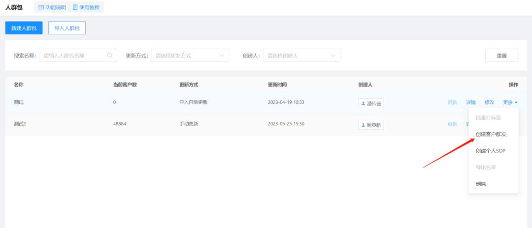Screen dimensions: 532x228
Task: Click the 更新时间 column header
Action: pyautogui.click(x=277, y=85)
